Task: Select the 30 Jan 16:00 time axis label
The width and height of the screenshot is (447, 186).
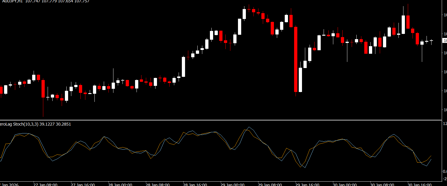Action: point(420,185)
